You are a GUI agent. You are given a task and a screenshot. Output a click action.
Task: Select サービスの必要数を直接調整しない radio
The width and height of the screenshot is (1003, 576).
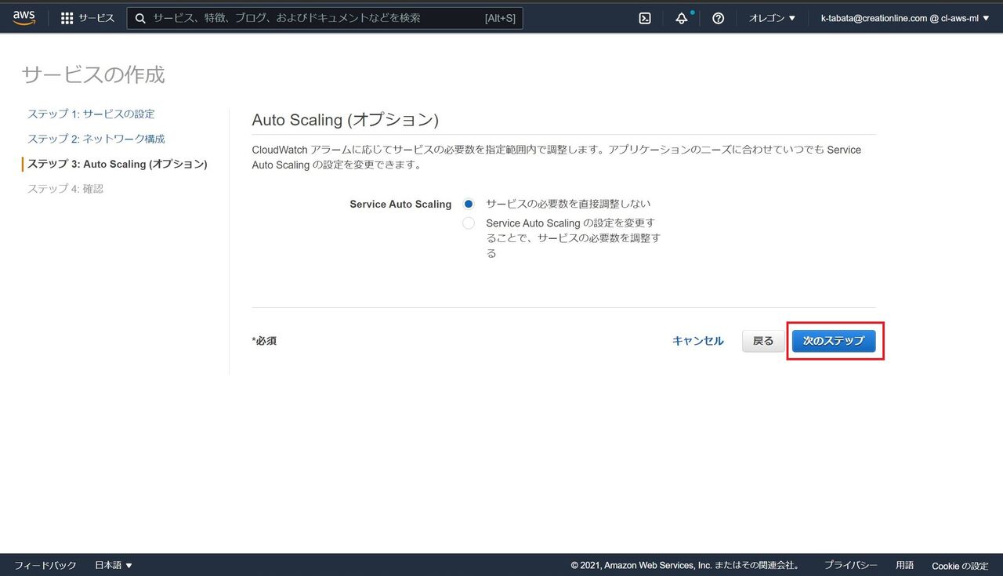tap(469, 204)
